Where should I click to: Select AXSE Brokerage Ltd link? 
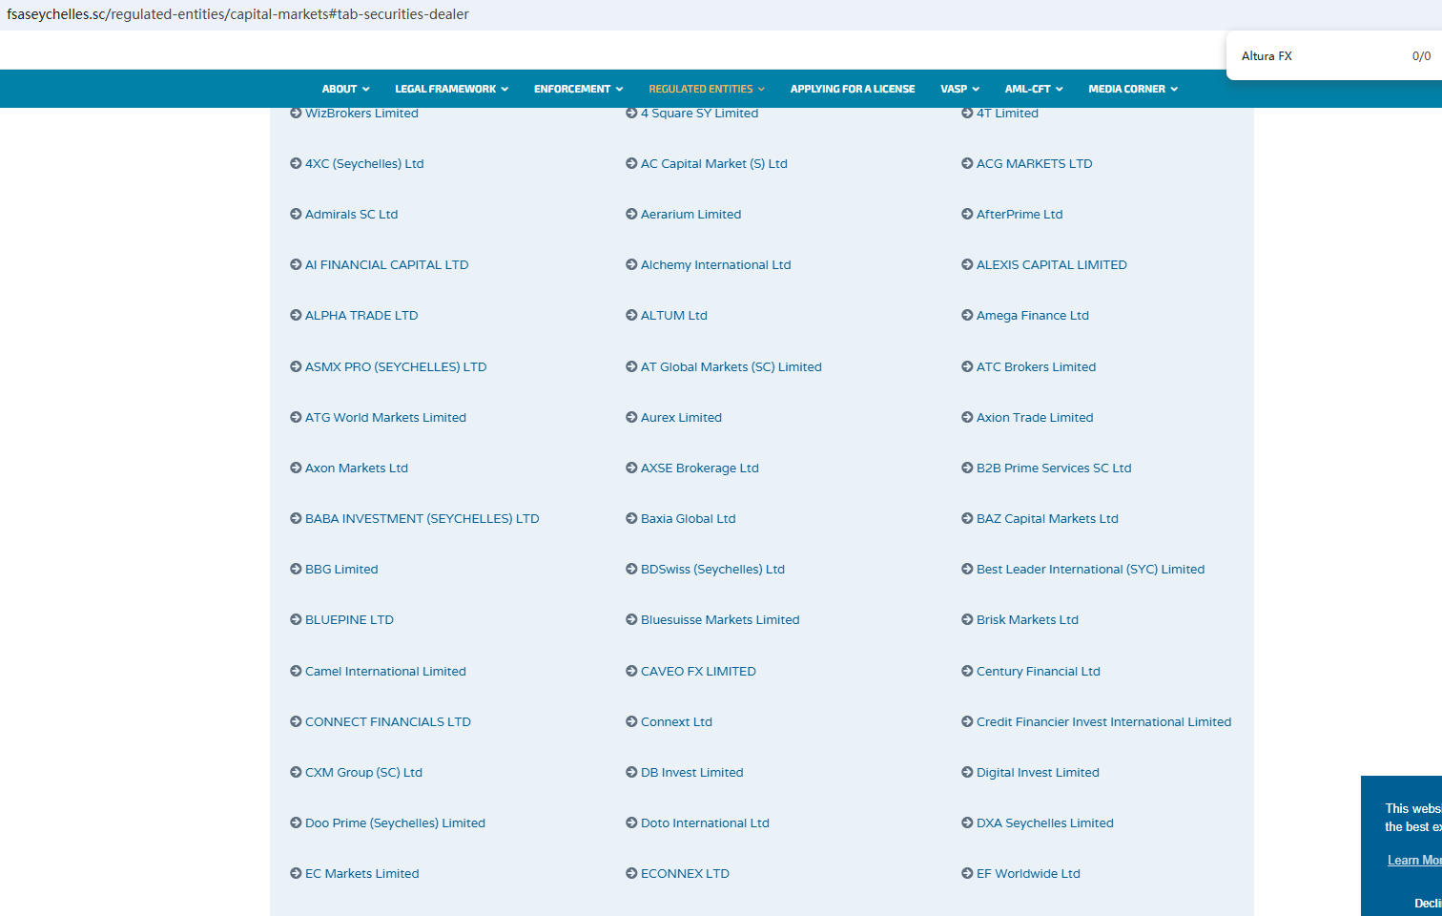(x=699, y=468)
